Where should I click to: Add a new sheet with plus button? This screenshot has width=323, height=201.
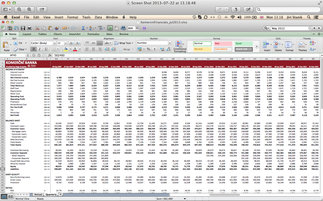[x=61, y=194]
